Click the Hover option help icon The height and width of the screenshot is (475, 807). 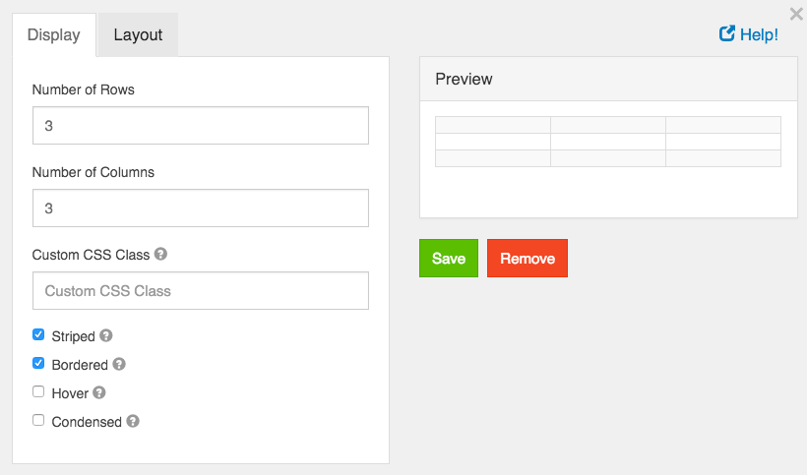pos(99,392)
